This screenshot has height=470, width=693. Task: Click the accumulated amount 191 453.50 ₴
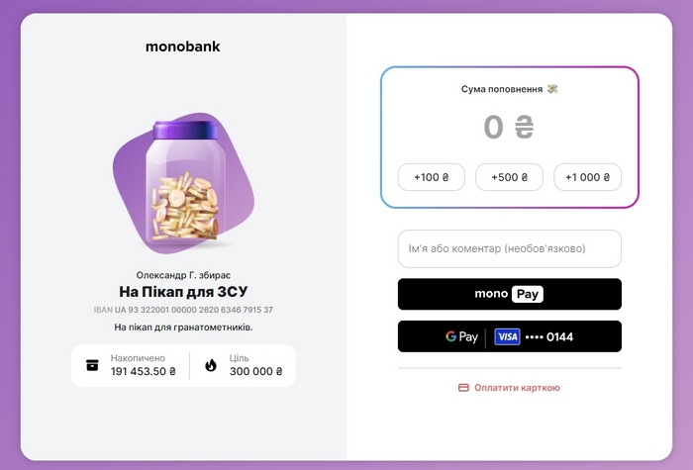(143, 372)
